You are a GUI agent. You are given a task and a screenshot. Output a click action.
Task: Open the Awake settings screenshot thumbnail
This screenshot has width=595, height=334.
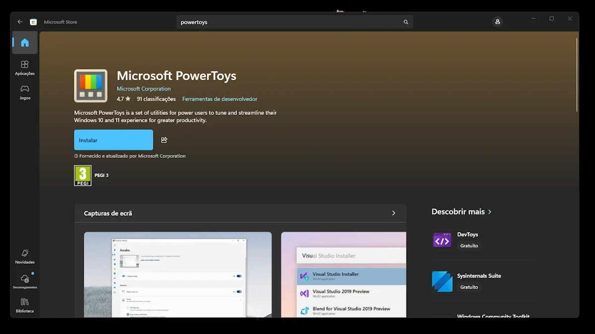pos(178,275)
